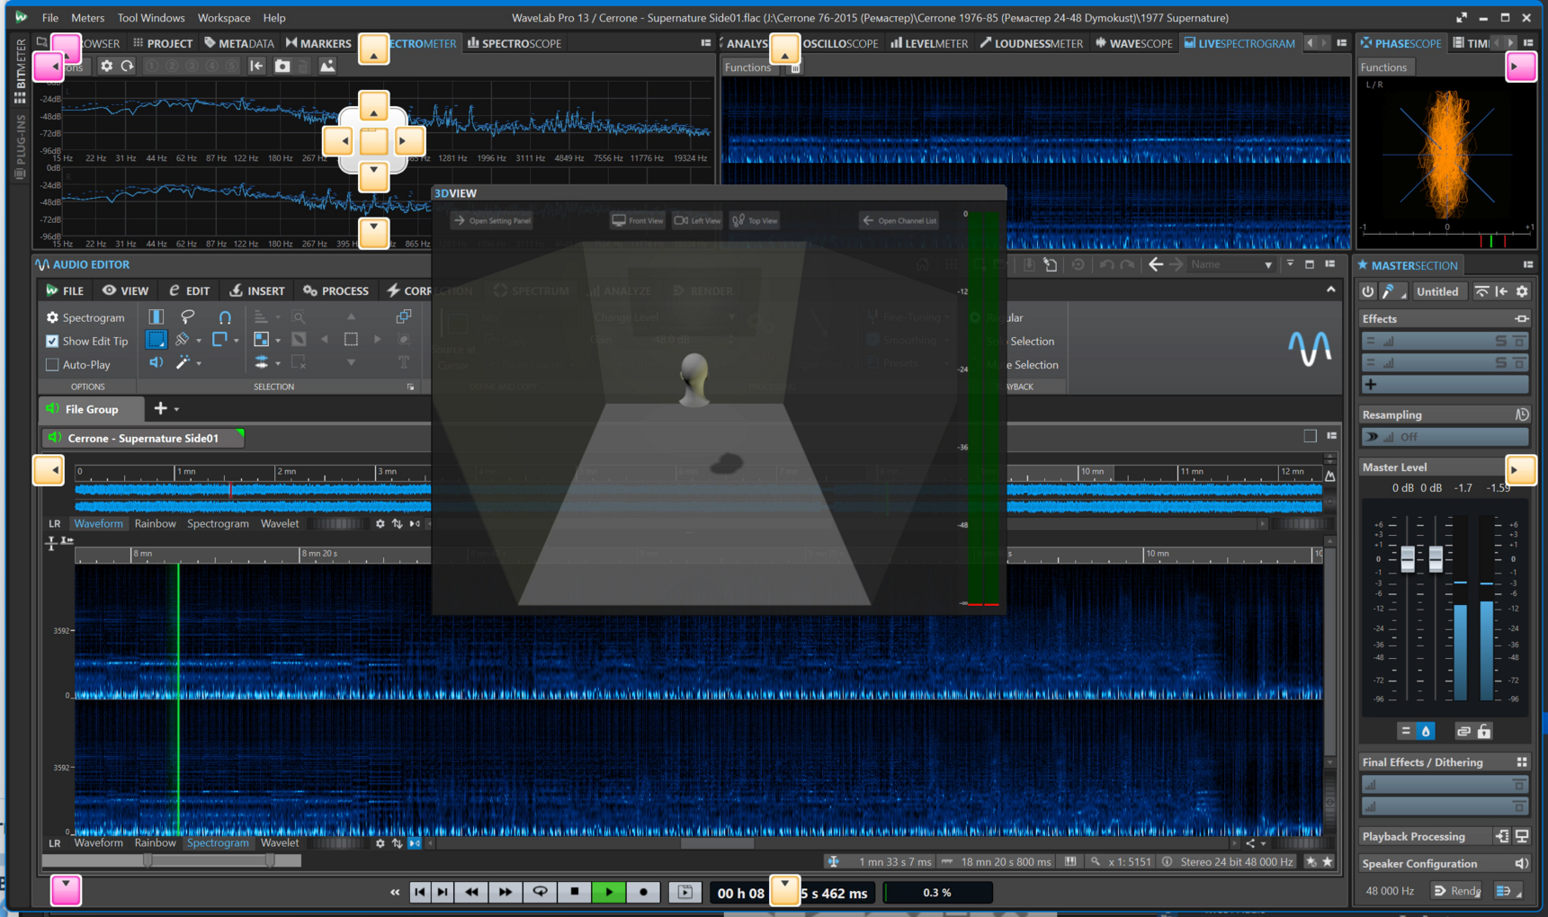Viewport: 1548px width, 917px height.
Task: Select the rectangle spectrum selection tool
Action: point(156,339)
